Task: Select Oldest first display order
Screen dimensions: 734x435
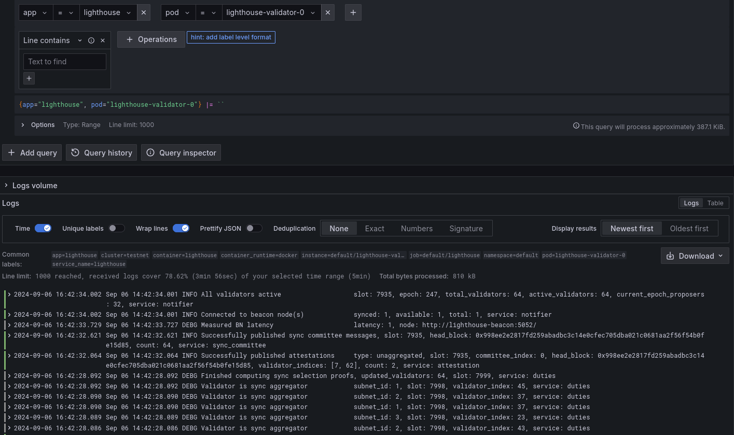Action: pyautogui.click(x=689, y=229)
